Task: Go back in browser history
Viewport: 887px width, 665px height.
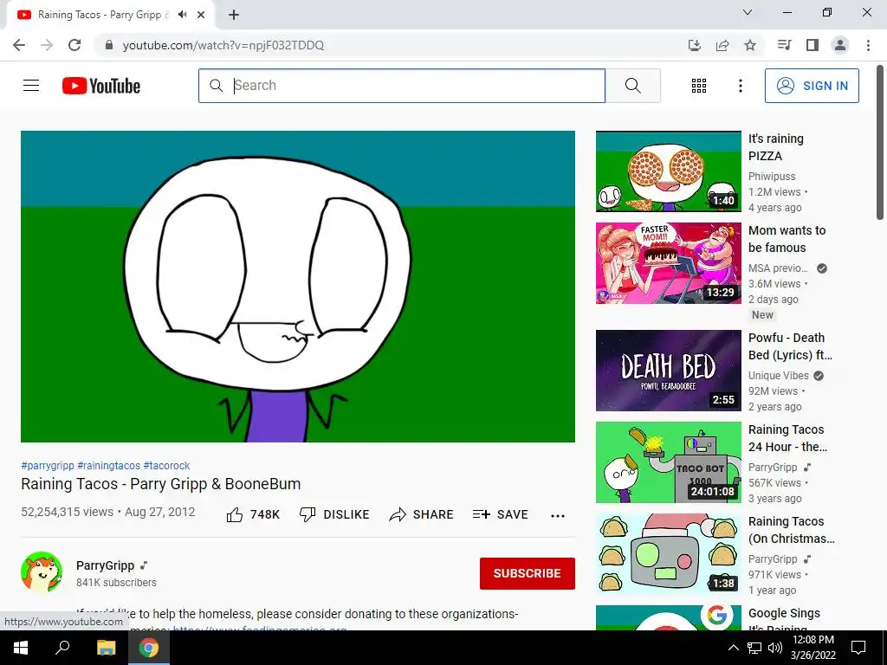Action: point(19,45)
